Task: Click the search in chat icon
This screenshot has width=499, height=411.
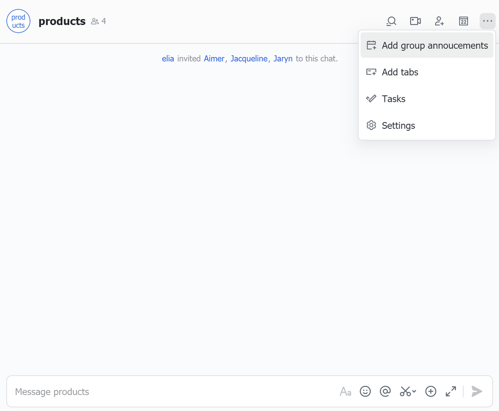Action: tap(391, 21)
